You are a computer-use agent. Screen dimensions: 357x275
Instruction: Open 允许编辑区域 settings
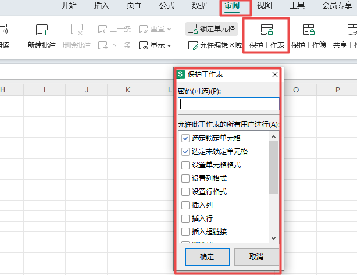pos(215,45)
